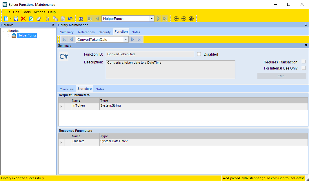Image resolution: width=309 pixels, height=181 pixels.
Task: Click the New document icon in toolbar
Action: click(6, 19)
